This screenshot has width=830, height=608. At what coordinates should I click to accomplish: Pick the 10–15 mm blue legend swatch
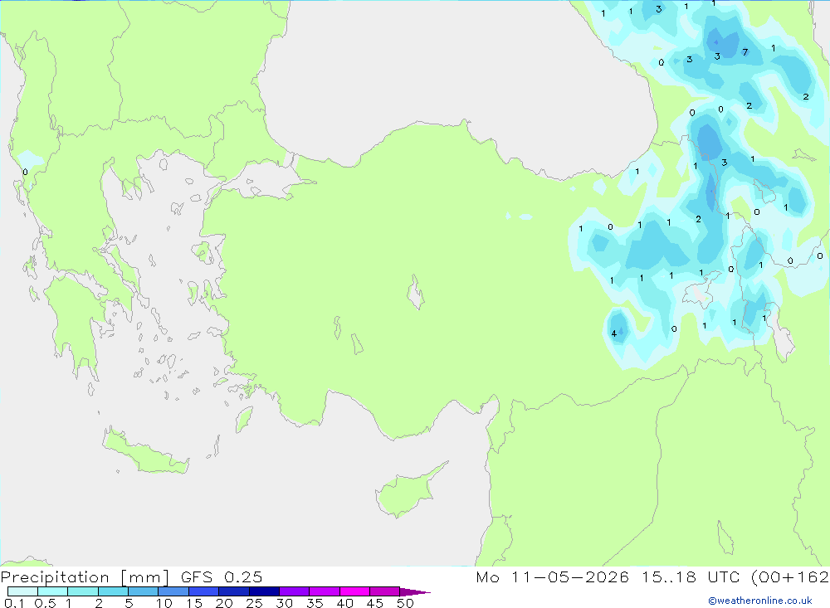tap(173, 591)
